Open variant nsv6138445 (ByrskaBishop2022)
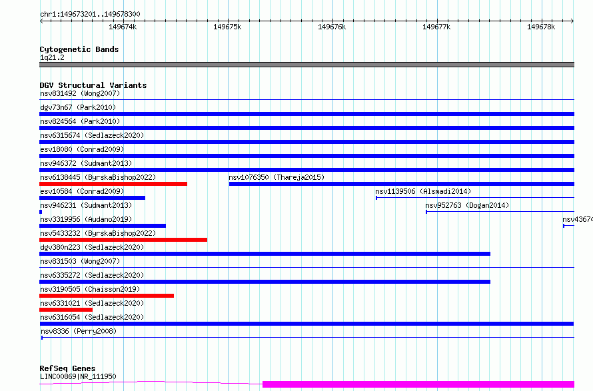This screenshot has height=391, width=593. (x=98, y=177)
